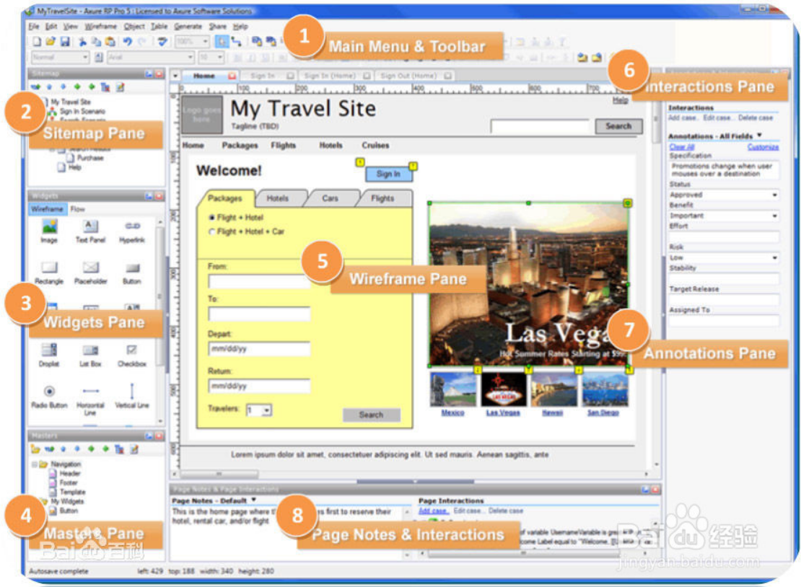Select Flight + Hotel + Car option

pos(212,231)
